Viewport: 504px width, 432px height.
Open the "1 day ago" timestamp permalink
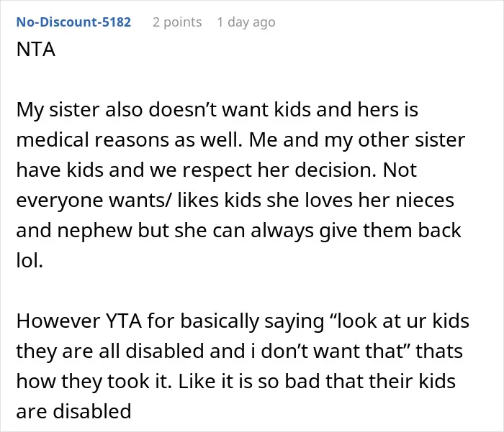(246, 22)
